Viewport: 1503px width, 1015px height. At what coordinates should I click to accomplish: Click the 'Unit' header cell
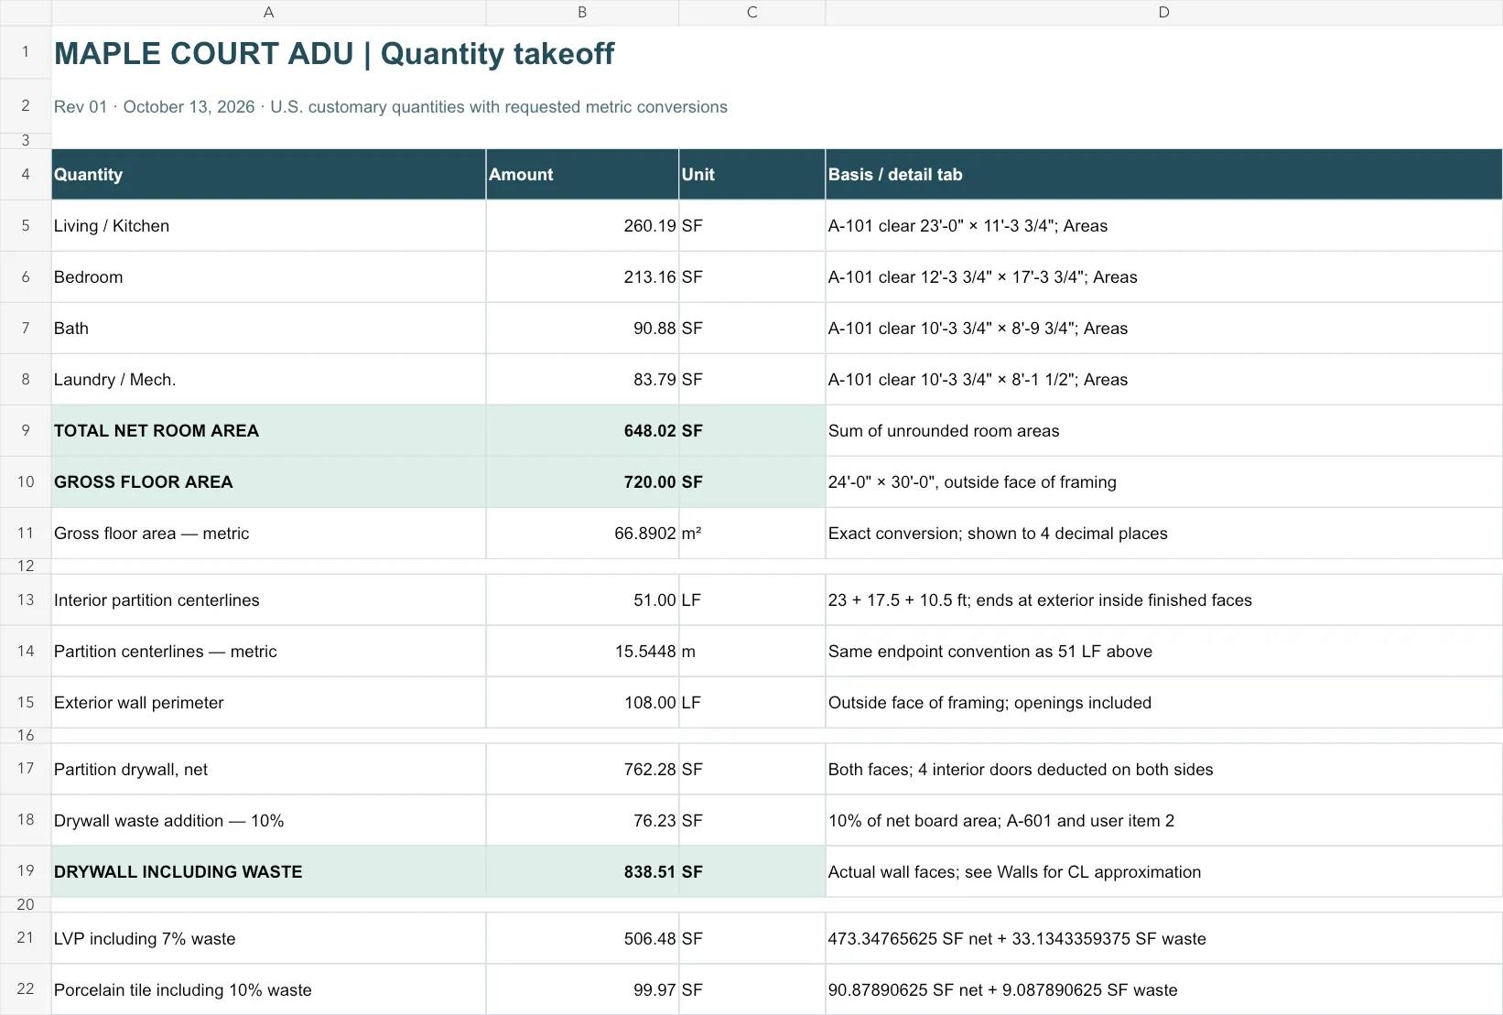coord(752,174)
